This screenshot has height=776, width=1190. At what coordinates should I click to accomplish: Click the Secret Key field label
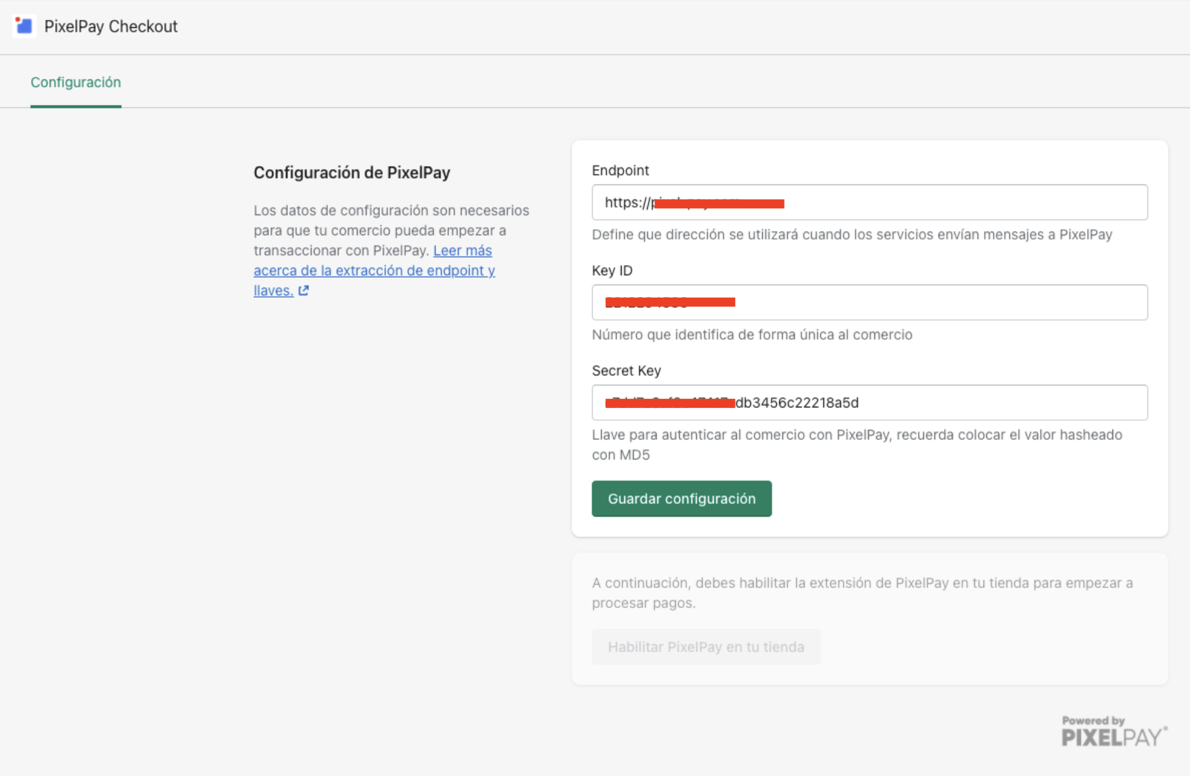[627, 370]
